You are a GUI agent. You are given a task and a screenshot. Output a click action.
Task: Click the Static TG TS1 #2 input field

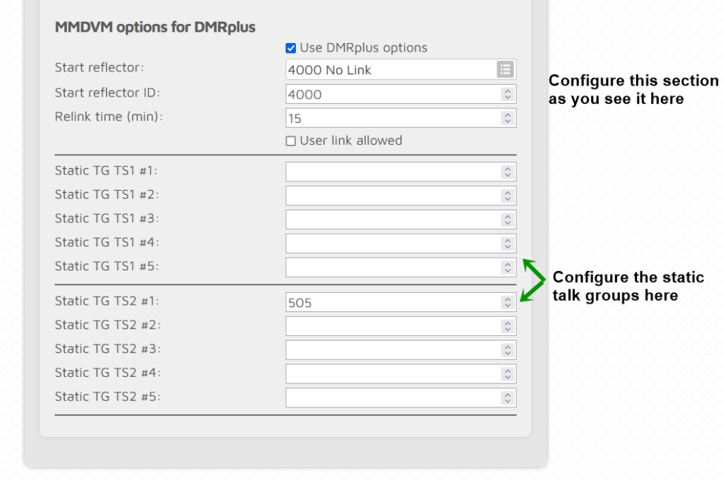(388, 196)
